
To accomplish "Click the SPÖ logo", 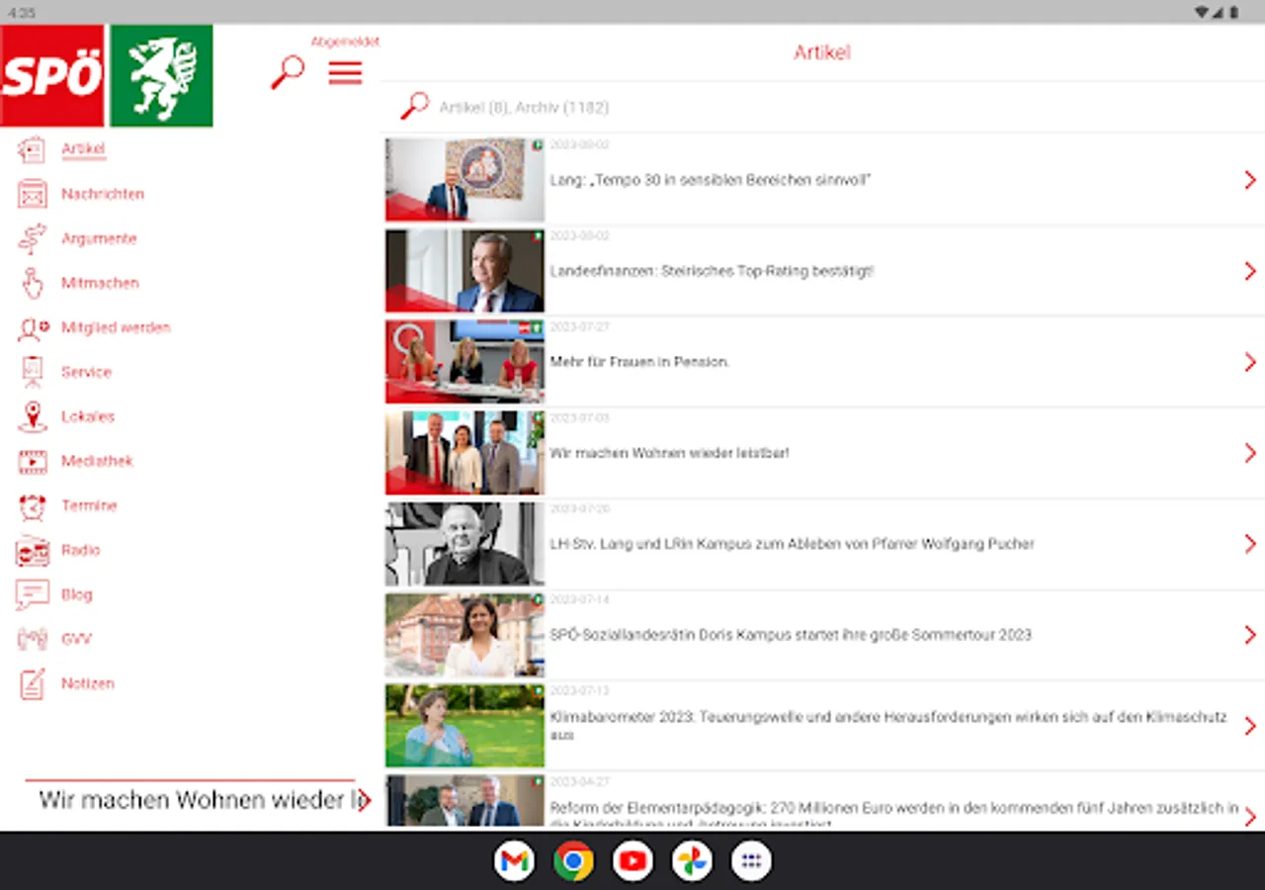I will tap(52, 76).
